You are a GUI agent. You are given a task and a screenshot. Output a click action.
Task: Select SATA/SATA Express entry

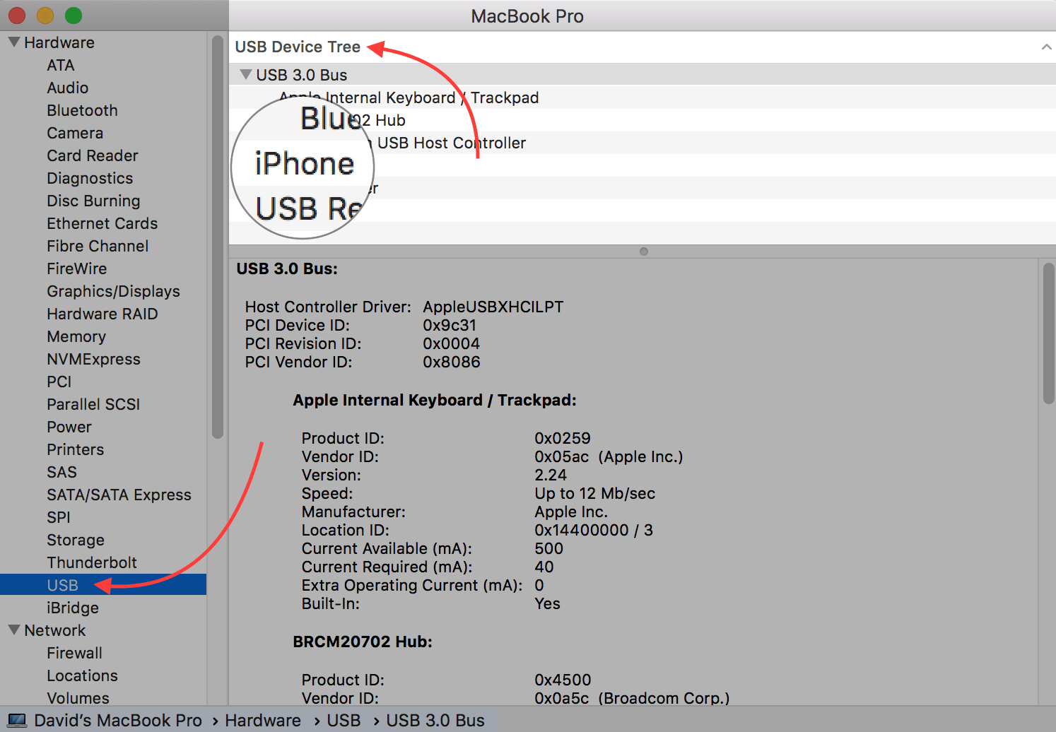click(x=119, y=495)
